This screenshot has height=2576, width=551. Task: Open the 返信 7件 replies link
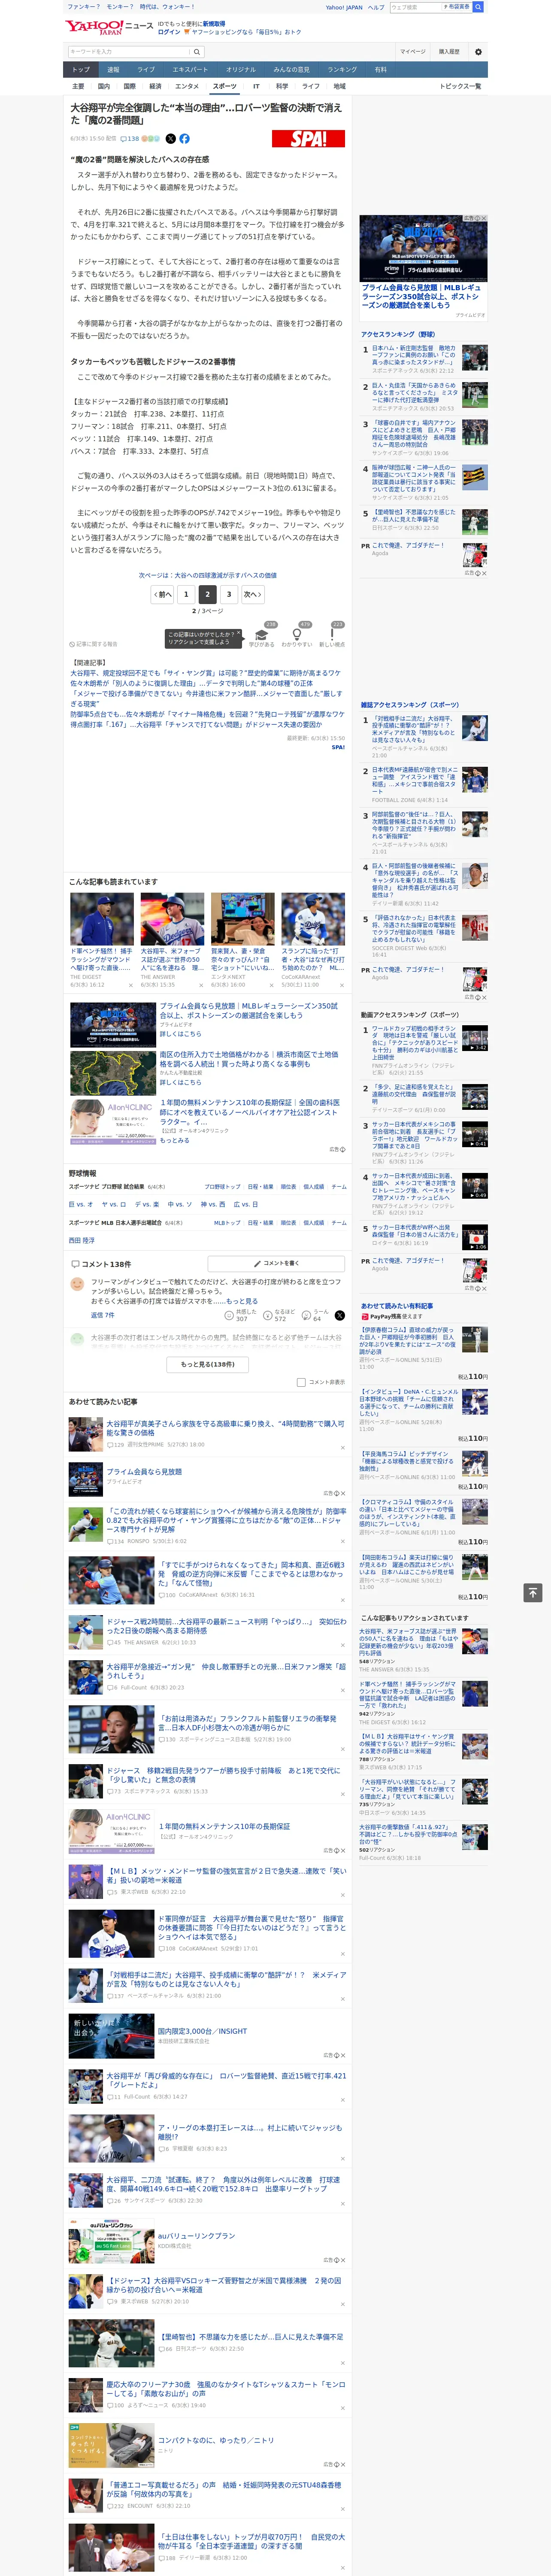[x=102, y=1315]
